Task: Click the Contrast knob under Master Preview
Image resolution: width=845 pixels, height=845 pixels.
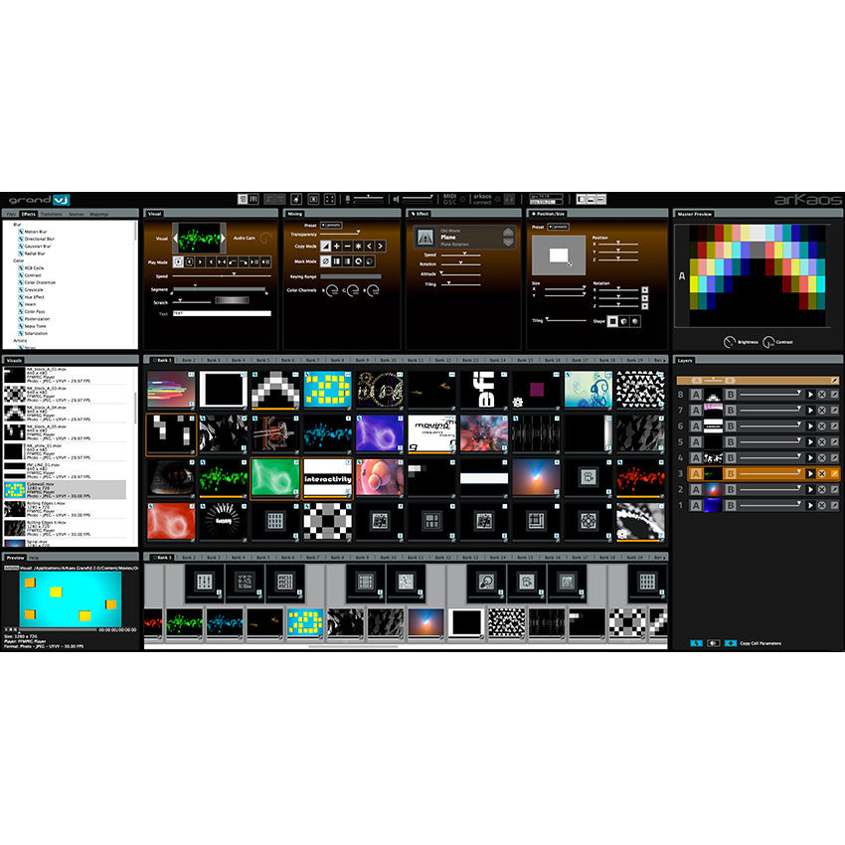Action: click(x=768, y=342)
